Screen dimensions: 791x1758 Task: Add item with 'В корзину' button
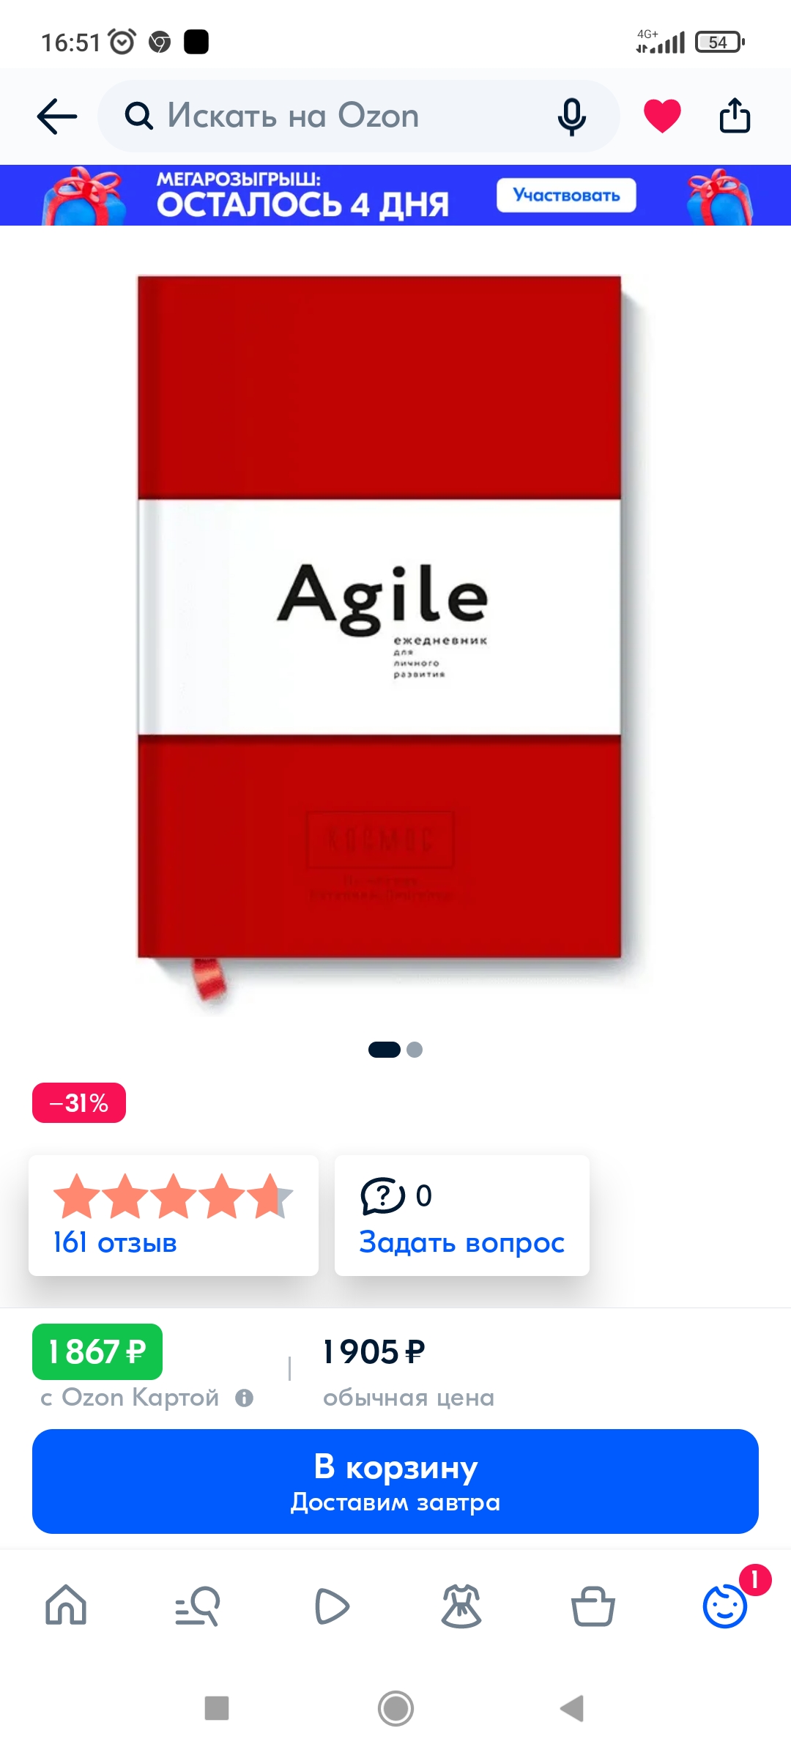coord(395,1481)
